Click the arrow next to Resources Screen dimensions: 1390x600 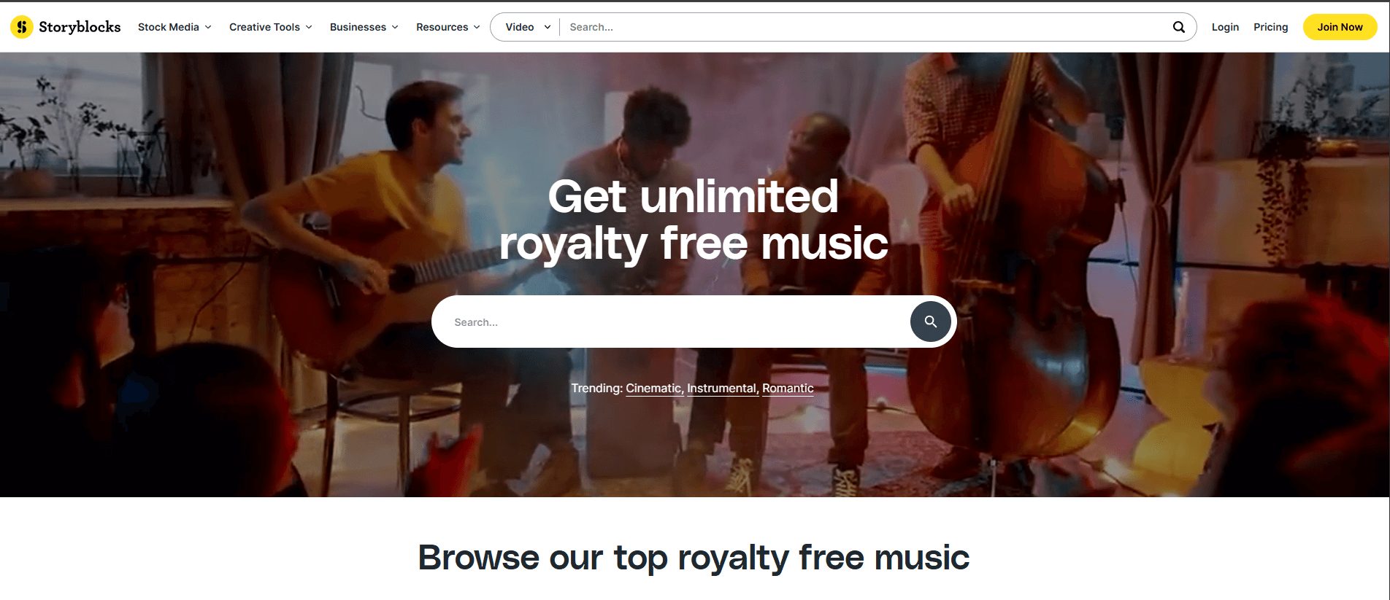tap(477, 27)
